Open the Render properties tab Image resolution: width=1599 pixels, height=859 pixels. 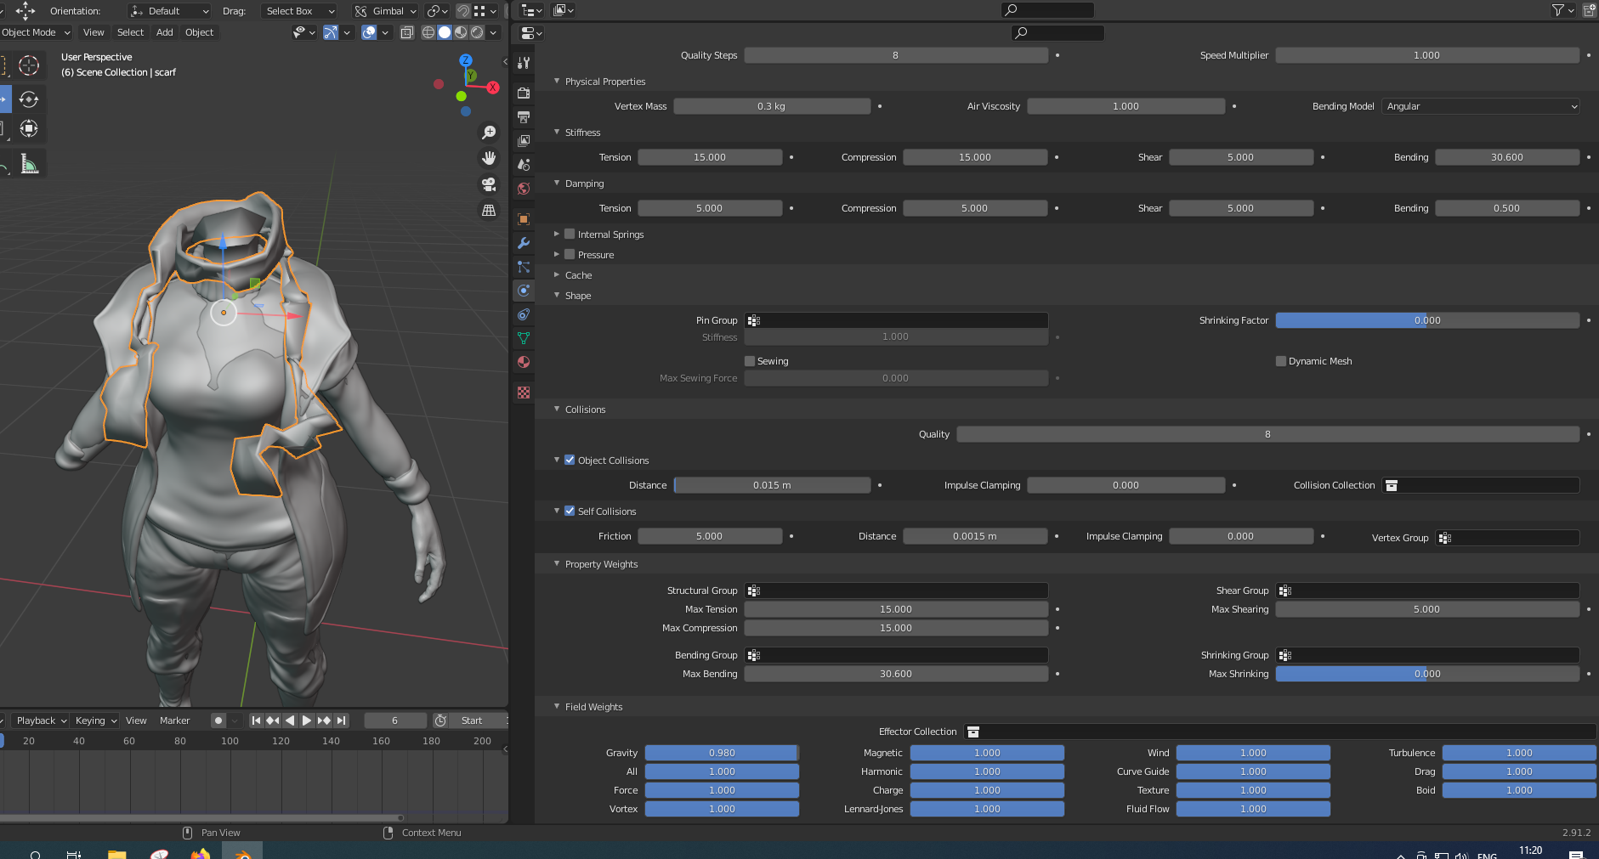pos(524,93)
